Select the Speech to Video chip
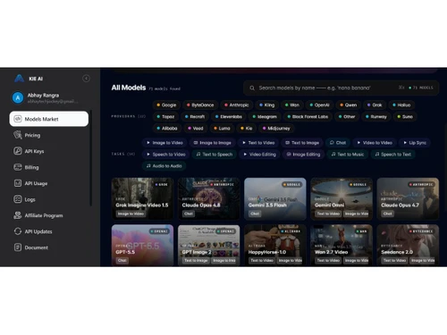The image size is (447, 335). click(166, 155)
